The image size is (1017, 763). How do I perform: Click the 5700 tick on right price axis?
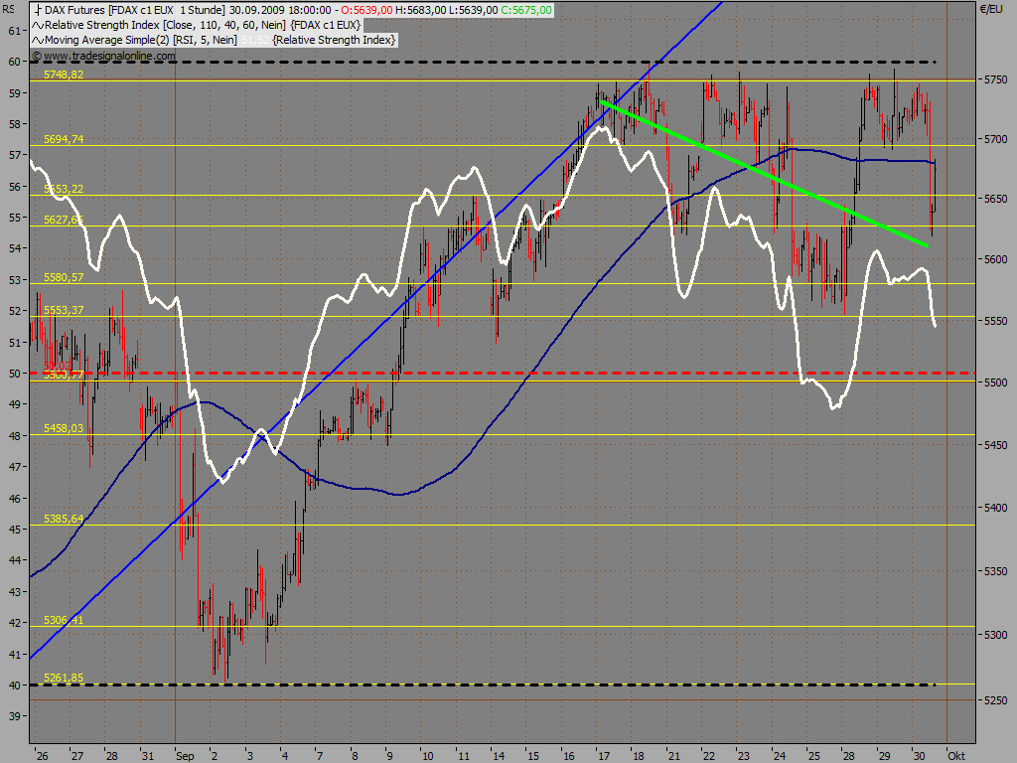[x=995, y=139]
